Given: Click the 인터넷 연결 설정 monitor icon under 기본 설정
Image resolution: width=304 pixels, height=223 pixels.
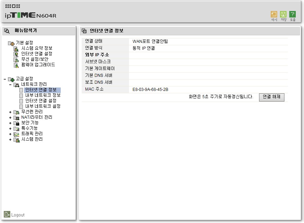Looking at the screenshot, I should tap(16, 54).
